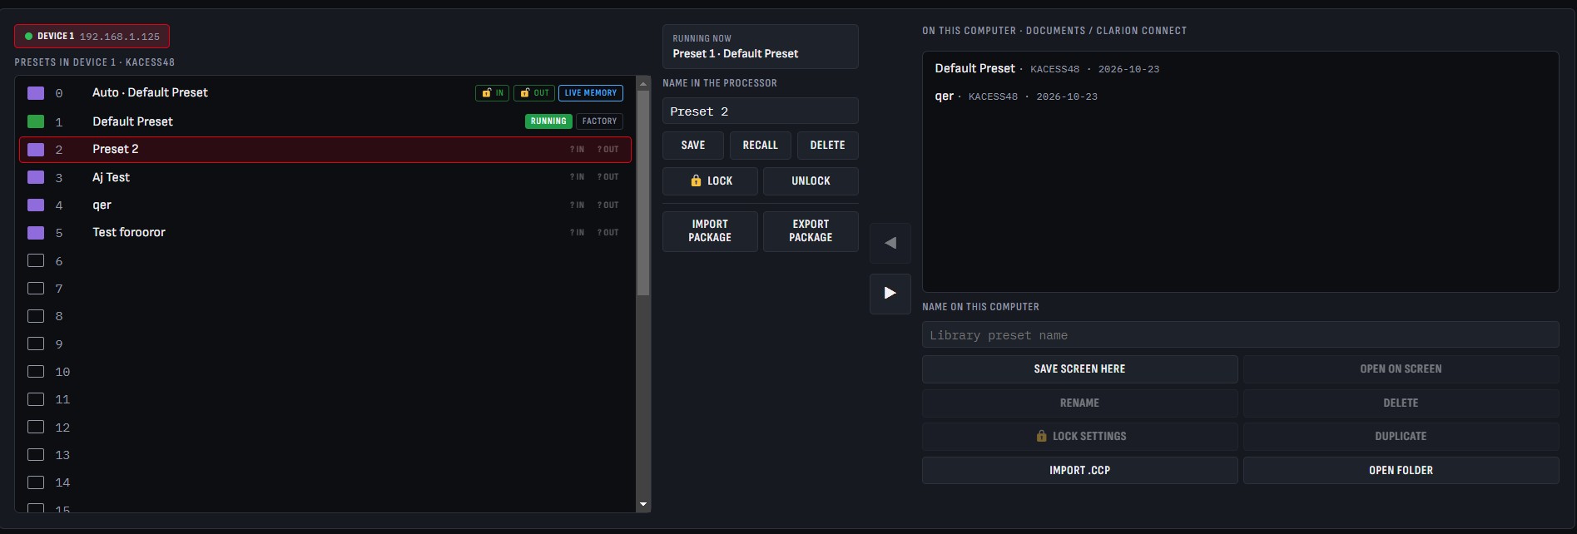Recall the selected preset
The image size is (1577, 534).
[x=761, y=146]
